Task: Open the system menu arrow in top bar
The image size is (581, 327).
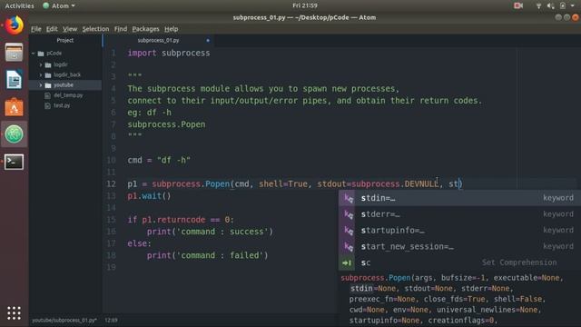Action: [x=573, y=5]
